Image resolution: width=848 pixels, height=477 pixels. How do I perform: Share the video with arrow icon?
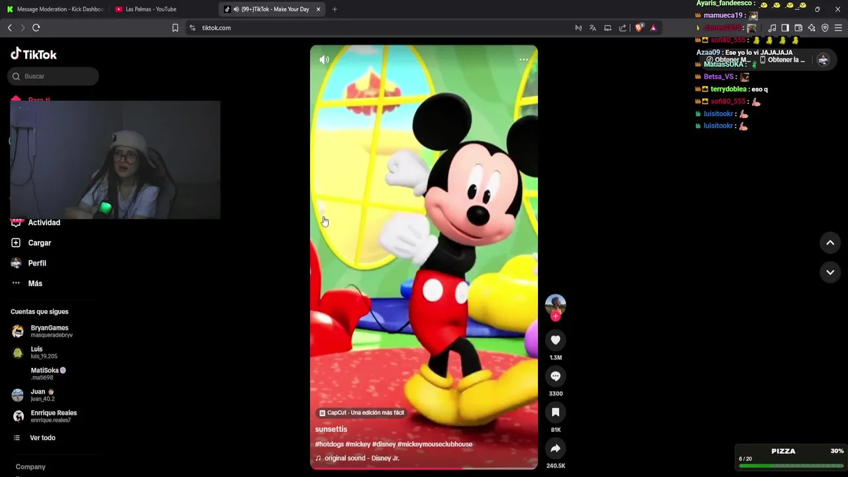pyautogui.click(x=555, y=449)
